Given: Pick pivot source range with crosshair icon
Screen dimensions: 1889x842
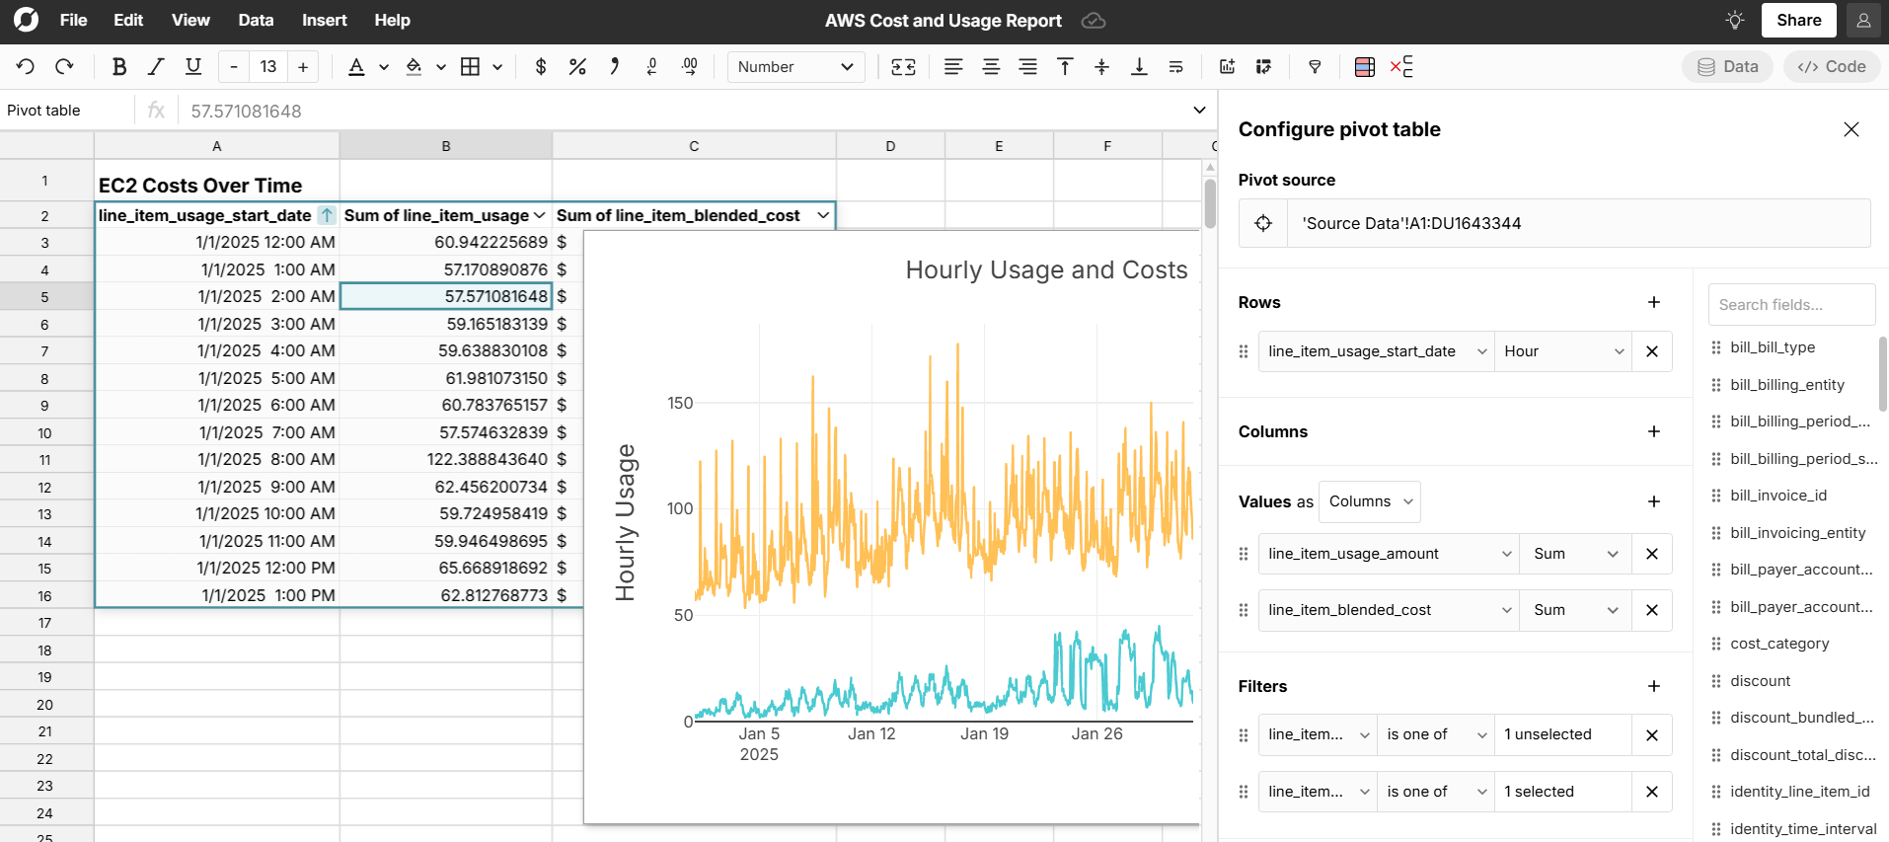Looking at the screenshot, I should pyautogui.click(x=1263, y=223).
